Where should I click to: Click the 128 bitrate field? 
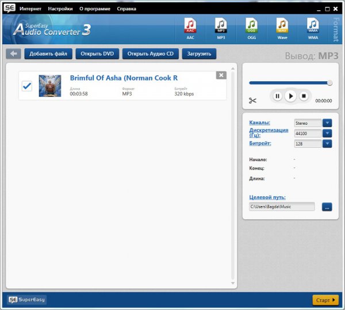click(x=308, y=144)
